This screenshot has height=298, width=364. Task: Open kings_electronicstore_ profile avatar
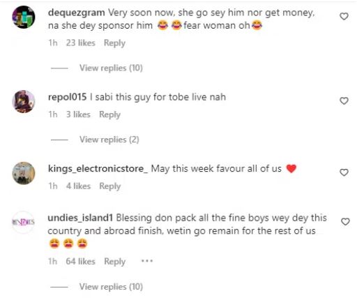(x=24, y=173)
